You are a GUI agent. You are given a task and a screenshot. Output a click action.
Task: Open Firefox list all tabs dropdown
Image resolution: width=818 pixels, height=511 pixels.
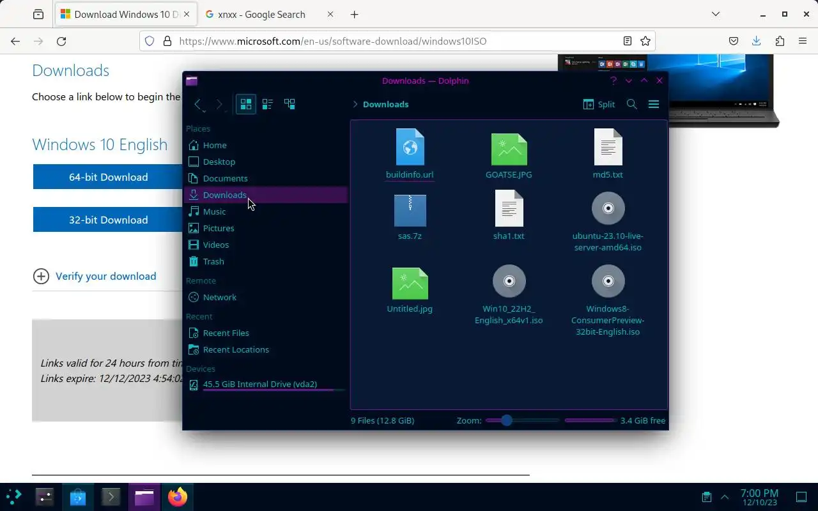pyautogui.click(x=716, y=14)
